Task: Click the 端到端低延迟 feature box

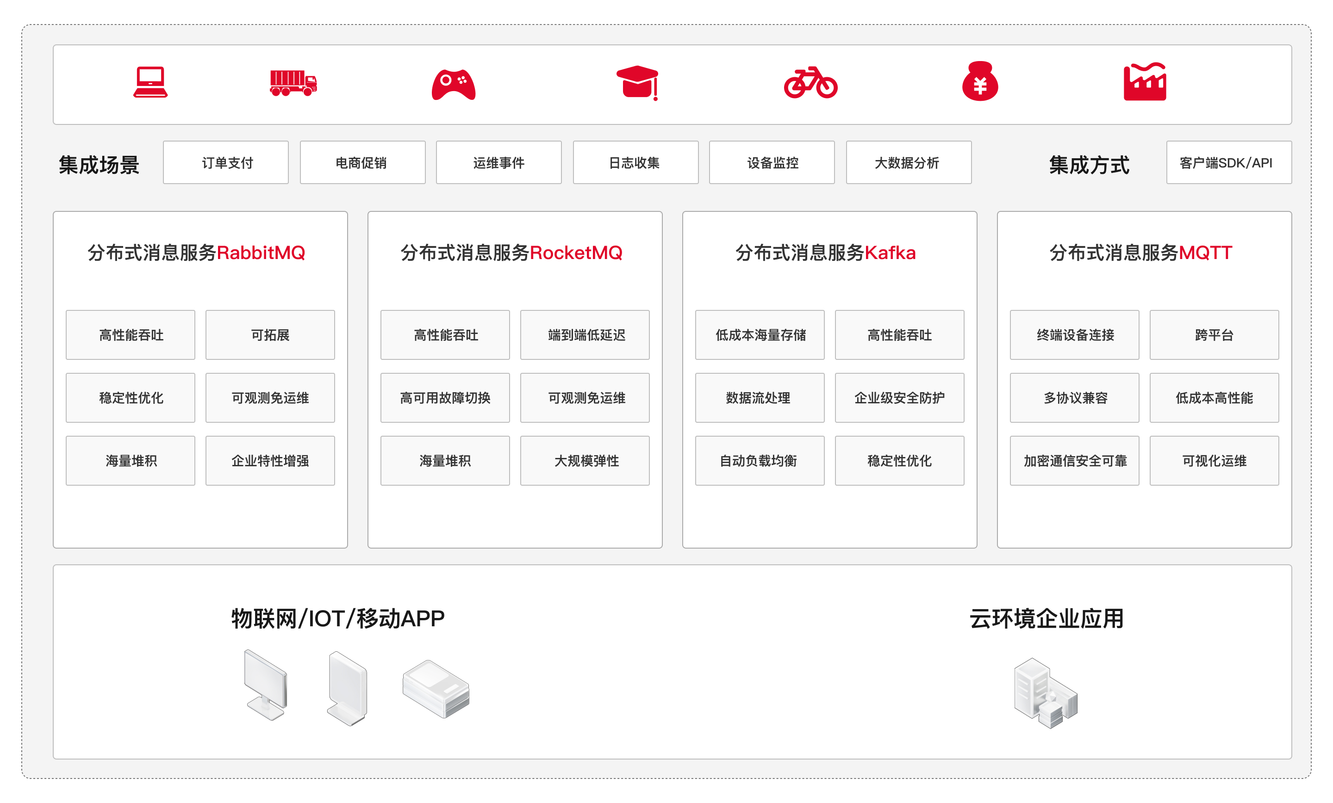Action: (585, 335)
